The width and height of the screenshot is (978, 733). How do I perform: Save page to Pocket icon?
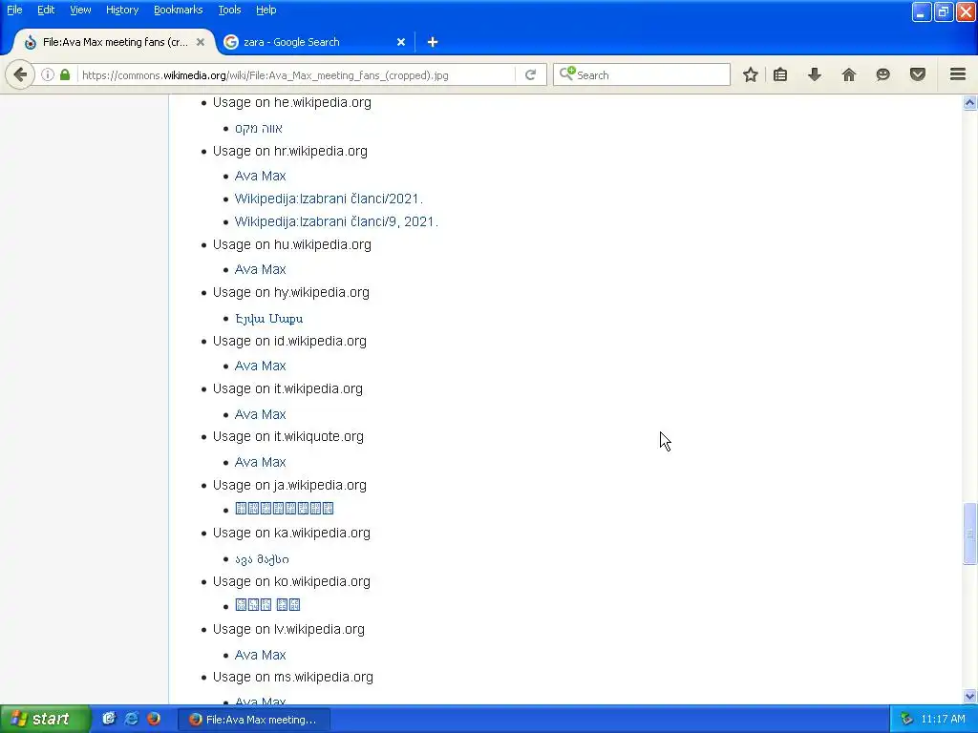point(918,74)
